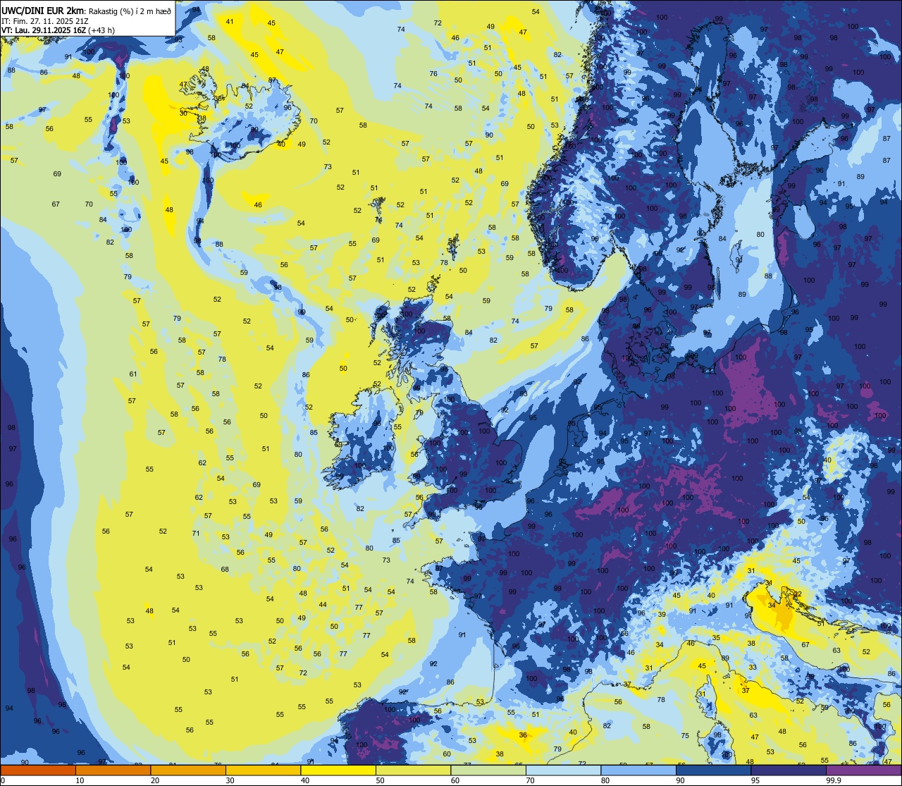Click the legend scale label '70'
The width and height of the screenshot is (902, 786).
click(530, 780)
